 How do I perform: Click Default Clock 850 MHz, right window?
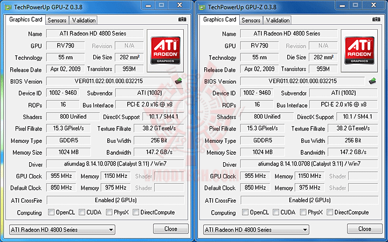point(255,188)
